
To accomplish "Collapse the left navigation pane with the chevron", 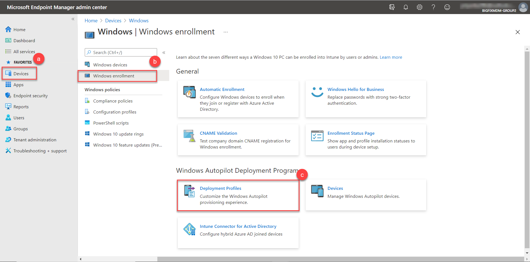I will click(73, 19).
